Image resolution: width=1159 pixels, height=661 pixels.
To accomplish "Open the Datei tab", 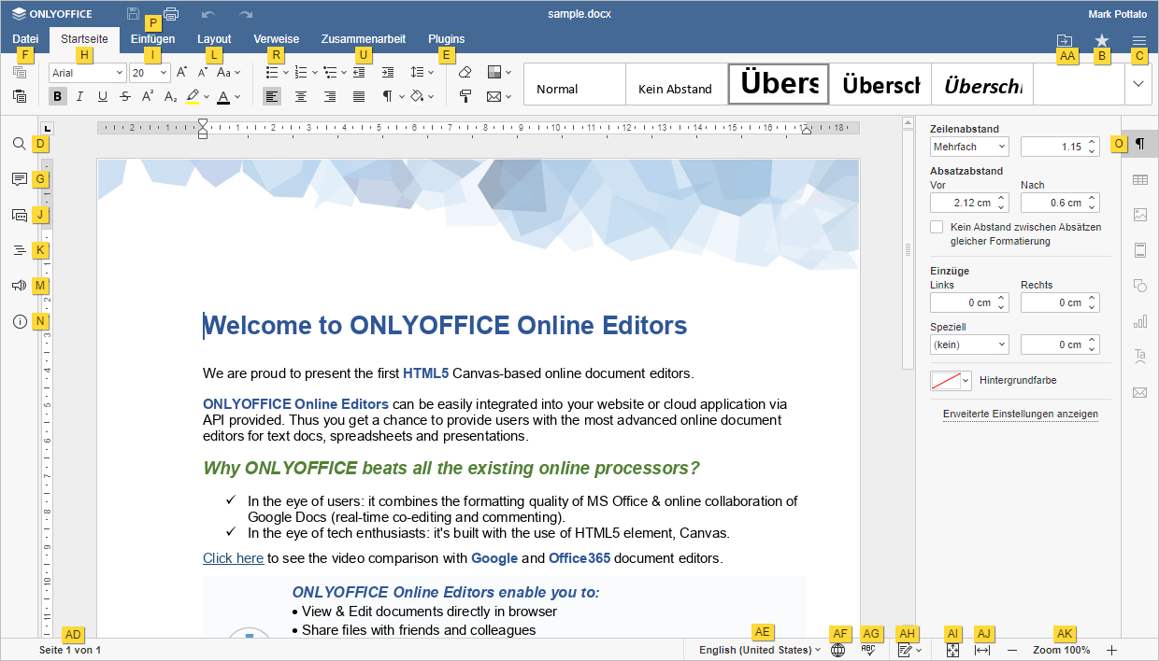I will point(26,39).
